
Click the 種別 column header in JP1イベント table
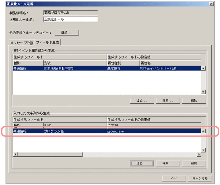click(x=28, y=63)
